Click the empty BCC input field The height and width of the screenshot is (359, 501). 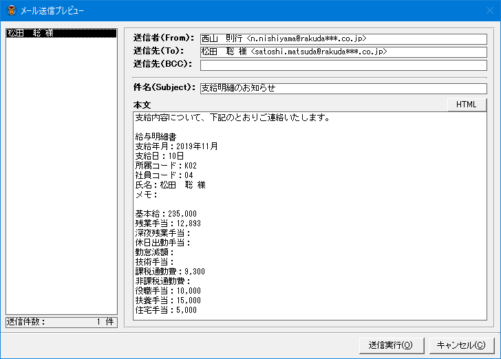pyautogui.click(x=343, y=65)
